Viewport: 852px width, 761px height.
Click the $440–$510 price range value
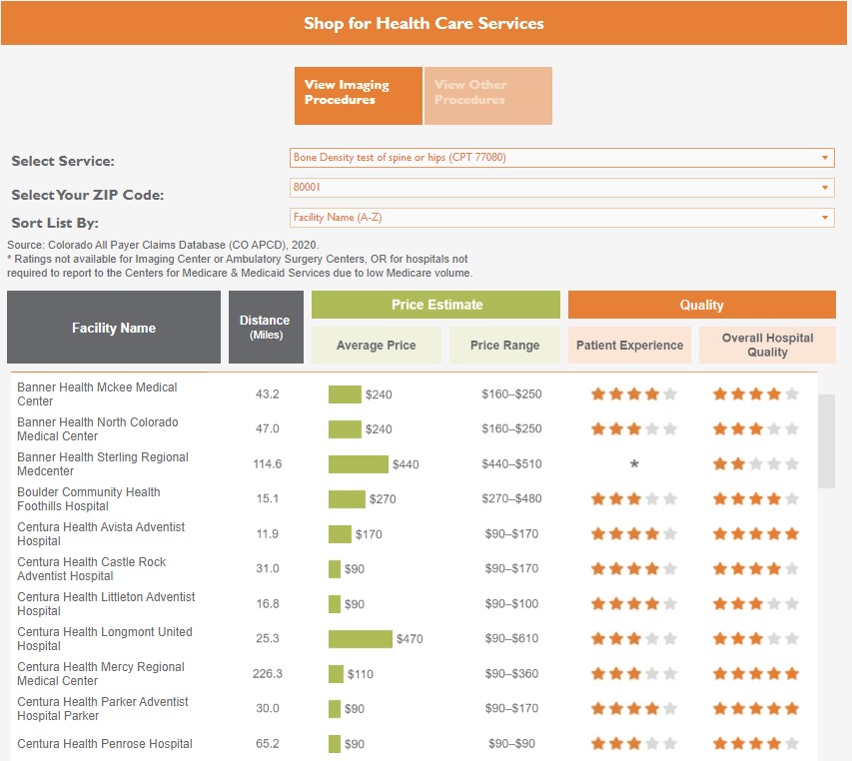point(511,463)
